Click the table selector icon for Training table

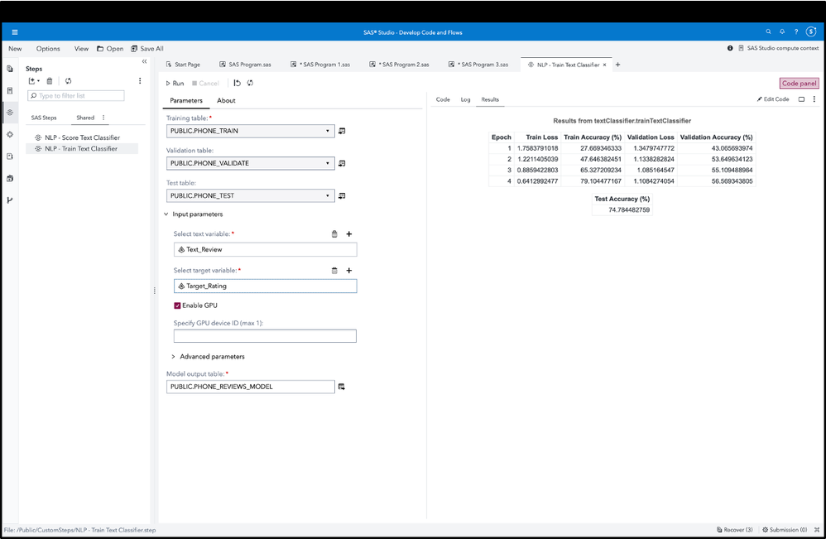pos(342,131)
